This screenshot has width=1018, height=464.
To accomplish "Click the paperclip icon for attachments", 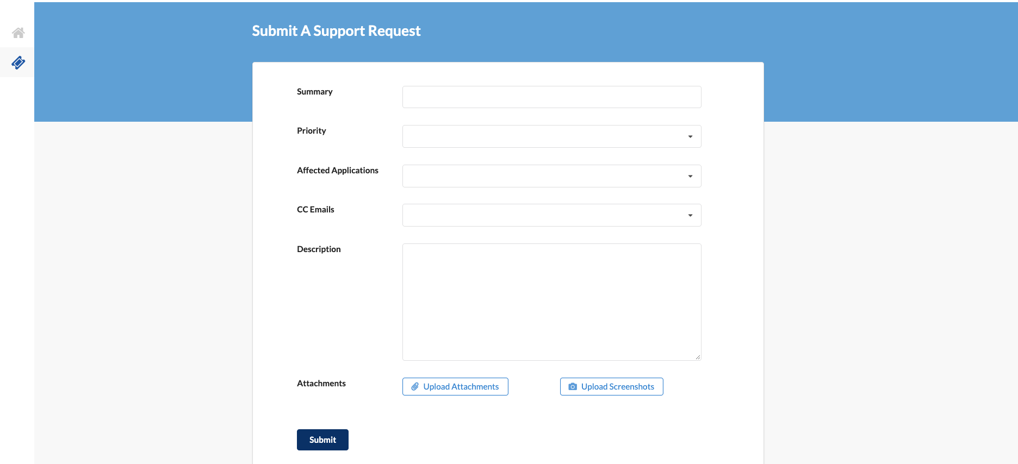I will 415,386.
